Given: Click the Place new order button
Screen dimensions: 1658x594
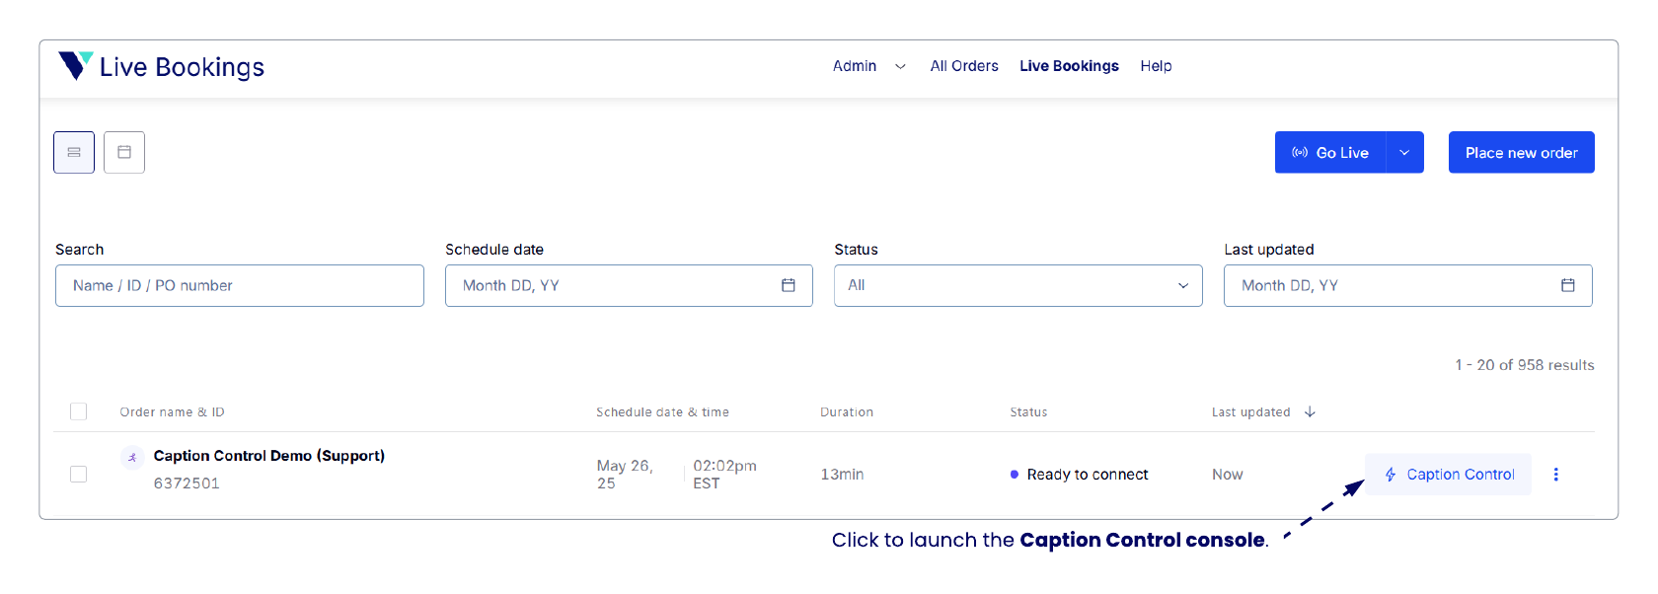Looking at the screenshot, I should point(1521,153).
